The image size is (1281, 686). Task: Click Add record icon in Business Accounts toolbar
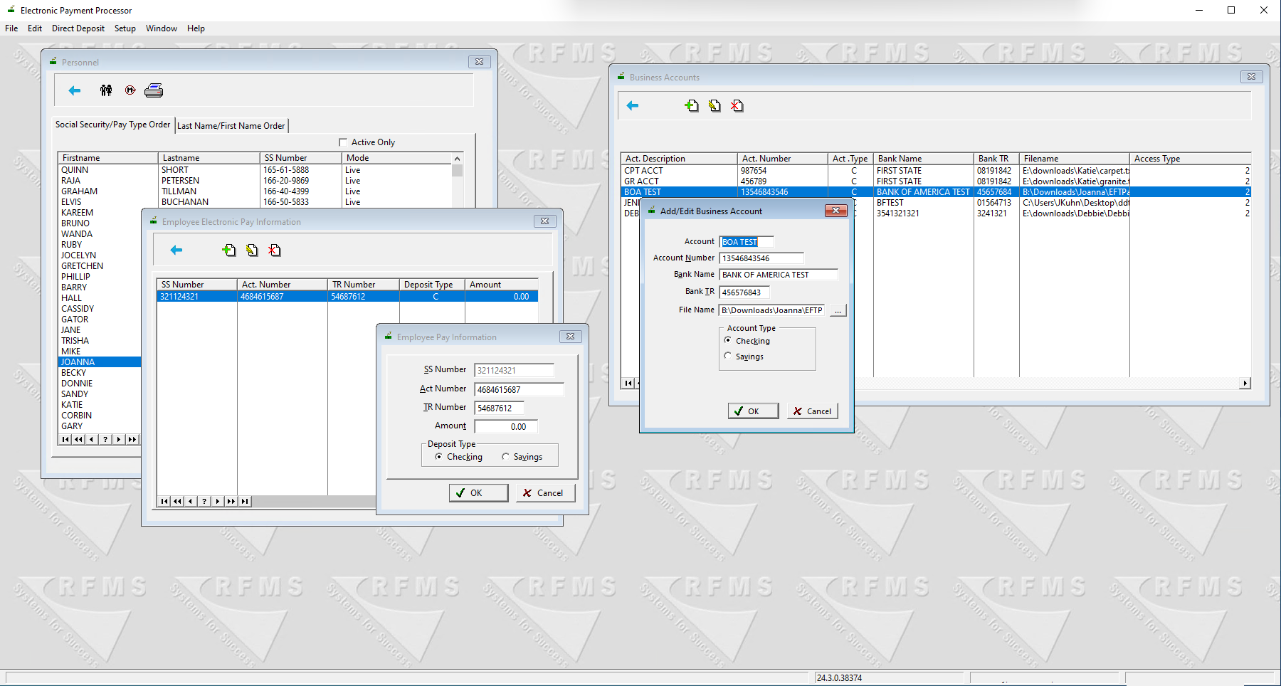(691, 105)
